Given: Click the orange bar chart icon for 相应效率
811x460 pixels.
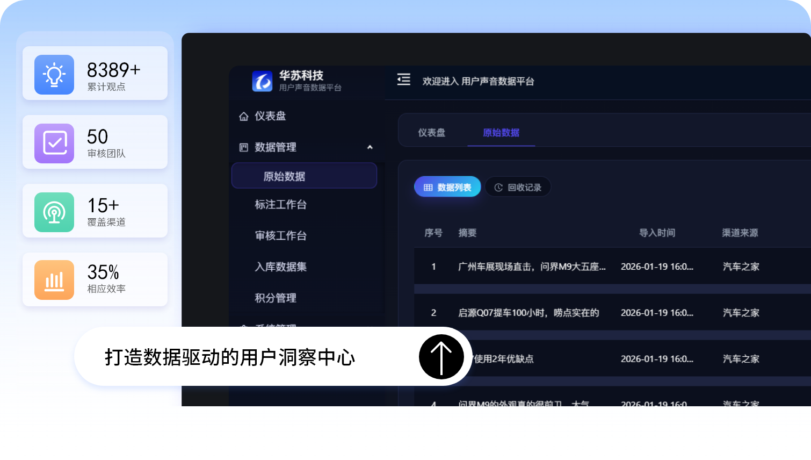Looking at the screenshot, I should tap(54, 280).
